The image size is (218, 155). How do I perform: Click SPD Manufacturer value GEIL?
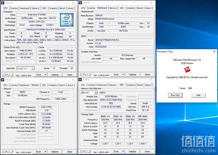coord(111,103)
